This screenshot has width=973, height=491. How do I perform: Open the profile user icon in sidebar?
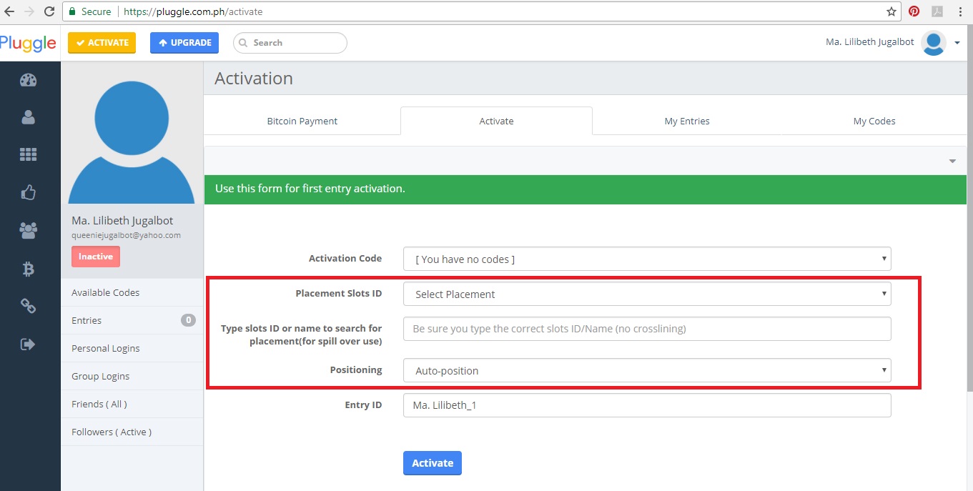tap(29, 117)
